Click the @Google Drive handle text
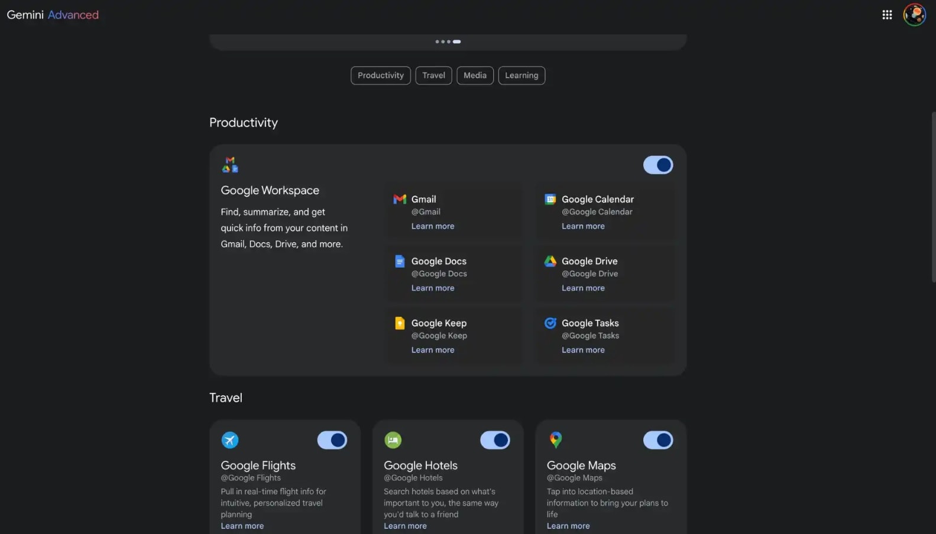The height and width of the screenshot is (534, 936). click(x=590, y=274)
